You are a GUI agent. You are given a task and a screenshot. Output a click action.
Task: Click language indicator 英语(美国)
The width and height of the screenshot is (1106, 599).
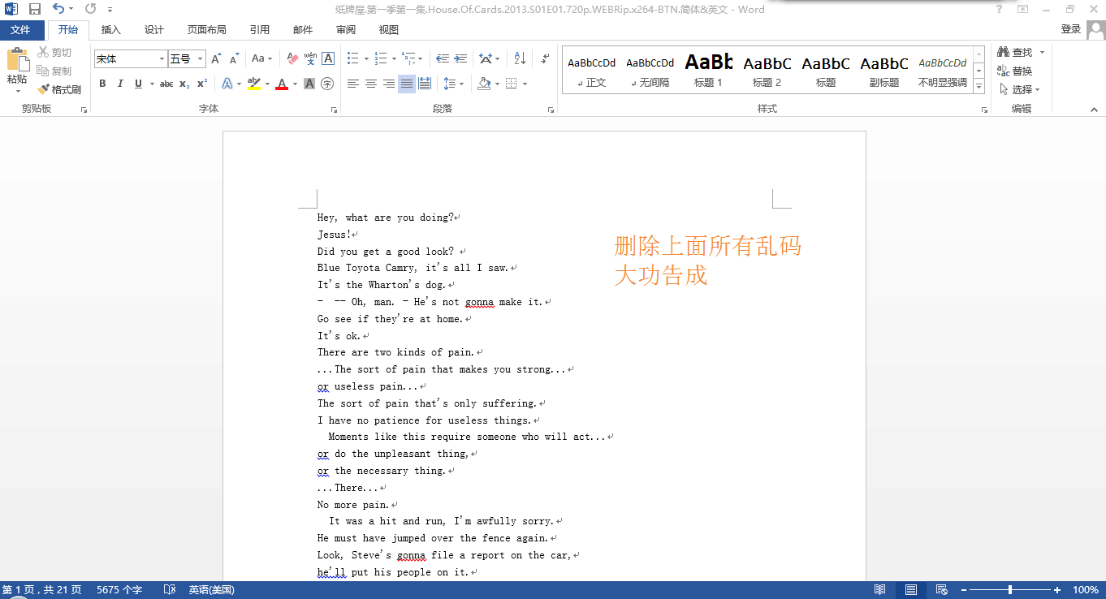pos(212,590)
